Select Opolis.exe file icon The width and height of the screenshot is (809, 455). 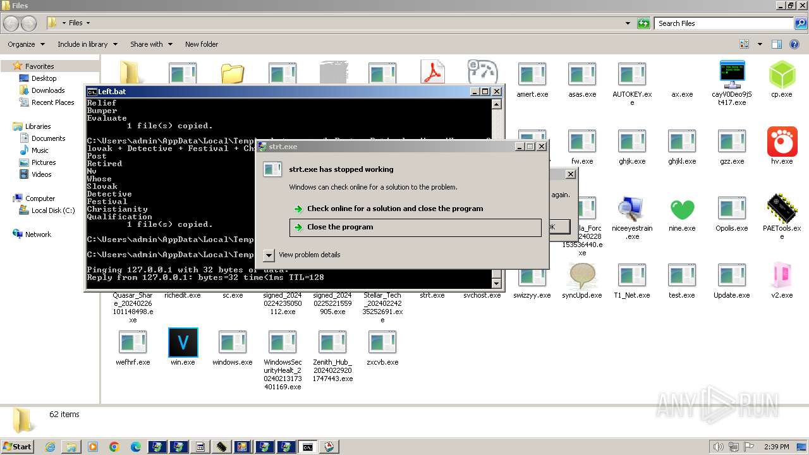click(732, 209)
